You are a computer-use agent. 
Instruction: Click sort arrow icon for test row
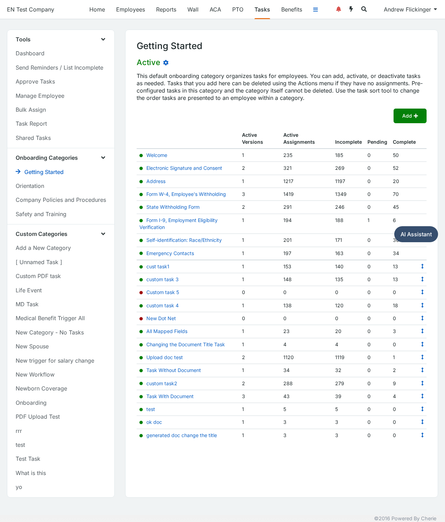click(422, 409)
